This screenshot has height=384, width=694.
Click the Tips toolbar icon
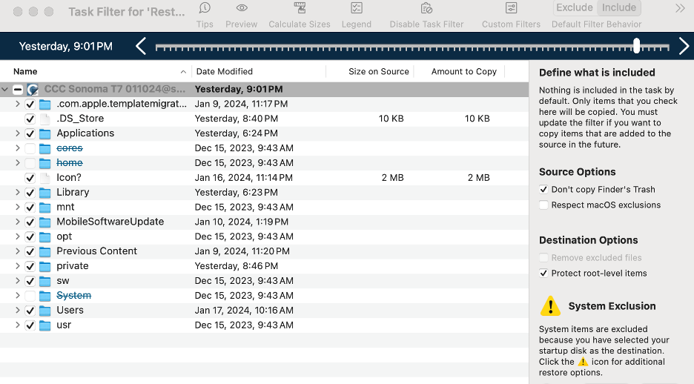[205, 8]
